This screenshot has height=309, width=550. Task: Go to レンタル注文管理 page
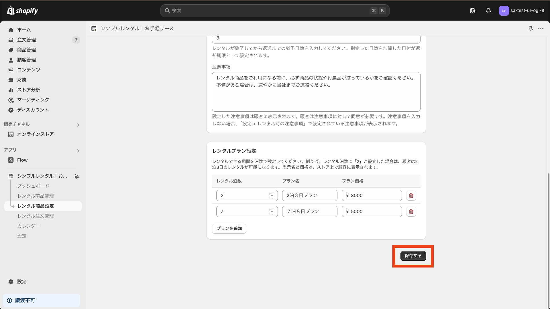(x=36, y=216)
